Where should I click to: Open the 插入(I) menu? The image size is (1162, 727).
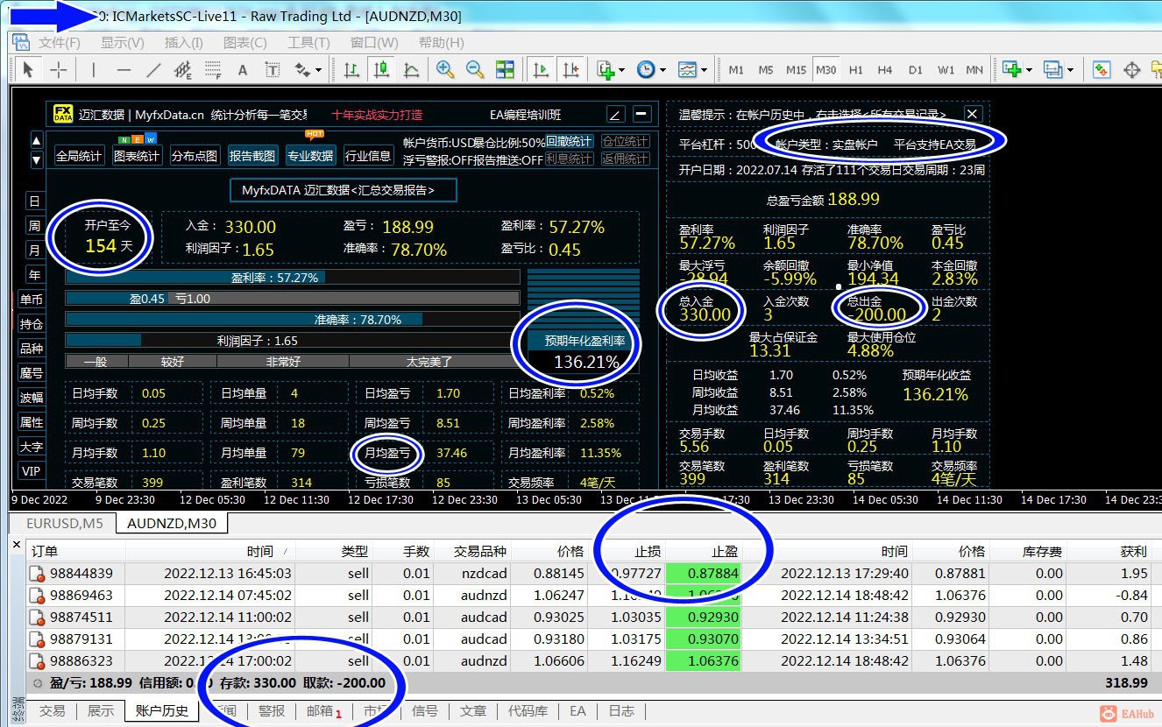[184, 43]
